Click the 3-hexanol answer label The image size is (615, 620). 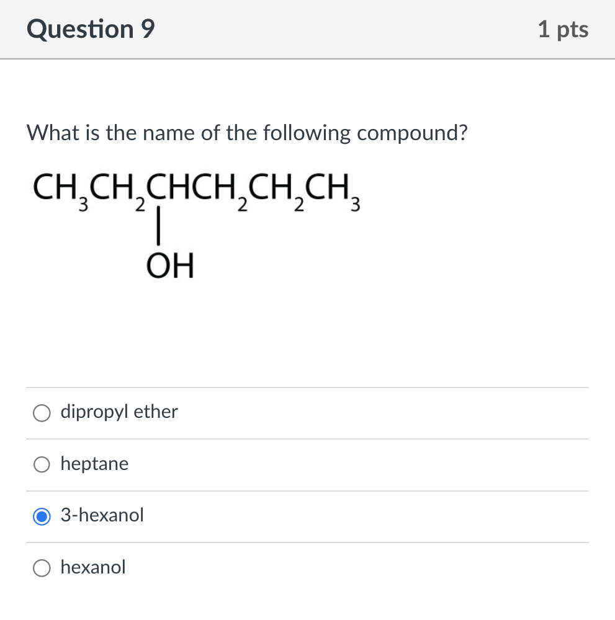pyautogui.click(x=102, y=515)
